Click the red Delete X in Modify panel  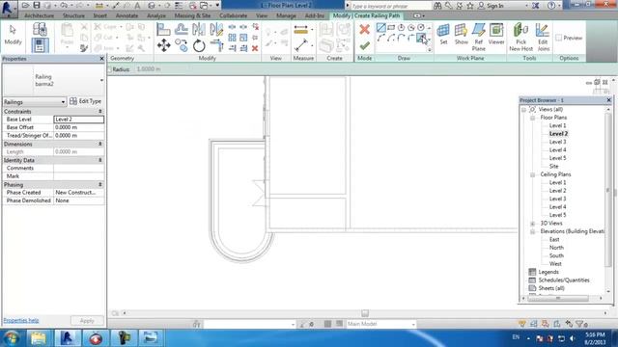(255, 48)
